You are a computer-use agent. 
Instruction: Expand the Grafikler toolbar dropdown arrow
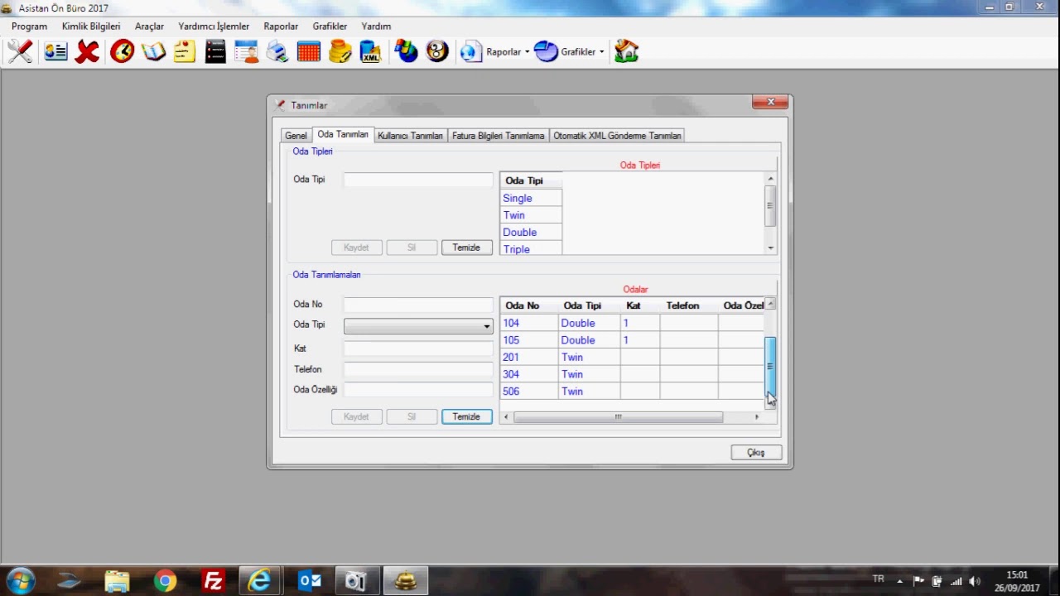(x=601, y=52)
